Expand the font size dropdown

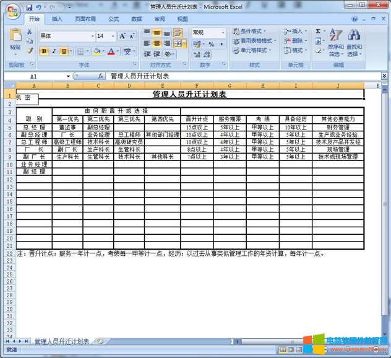click(112, 36)
